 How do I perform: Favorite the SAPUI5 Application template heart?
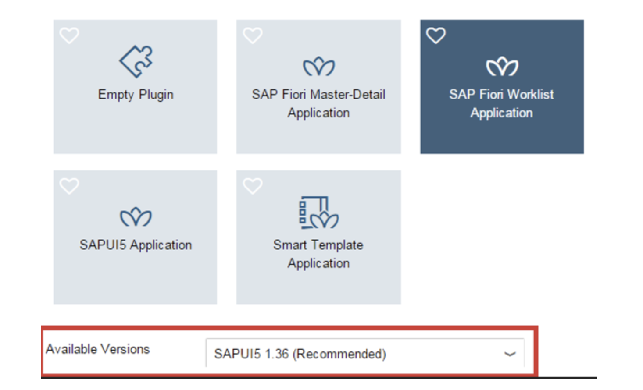tap(69, 186)
